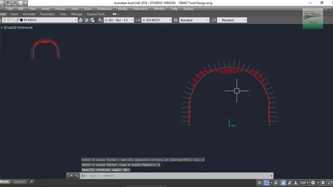
Task: Switch to the Parametric ribbon tab
Action: 47,14
